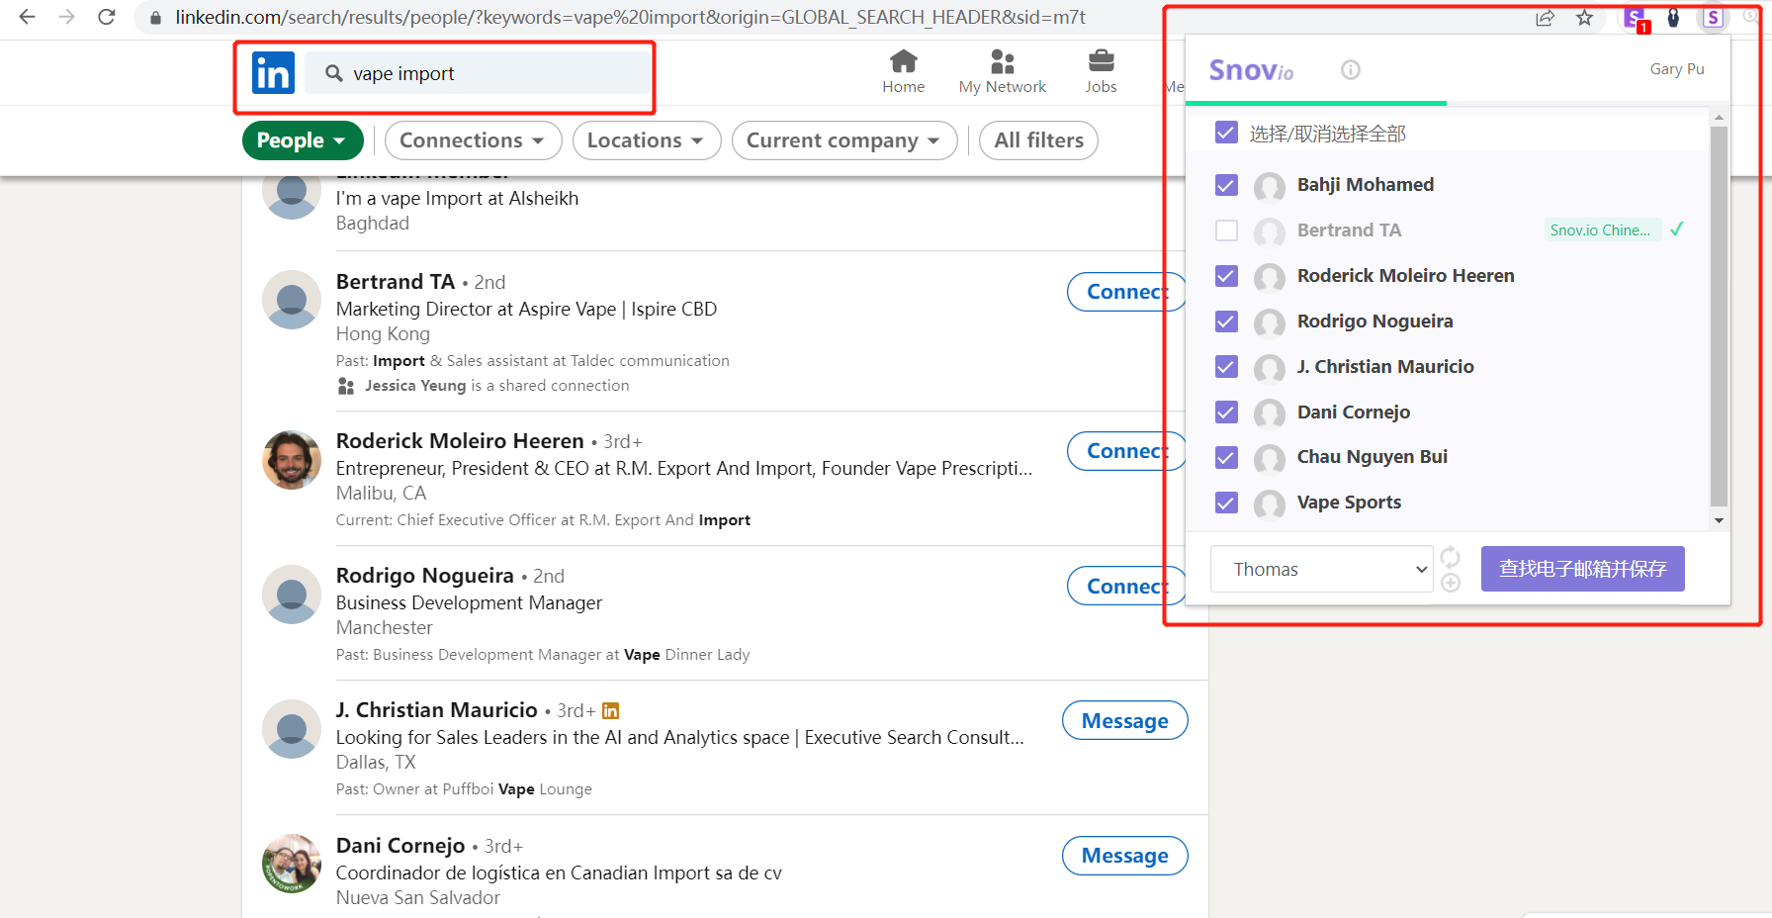Image resolution: width=1772 pixels, height=918 pixels.
Task: Open the Thomas list dropdown
Action: (1321, 569)
